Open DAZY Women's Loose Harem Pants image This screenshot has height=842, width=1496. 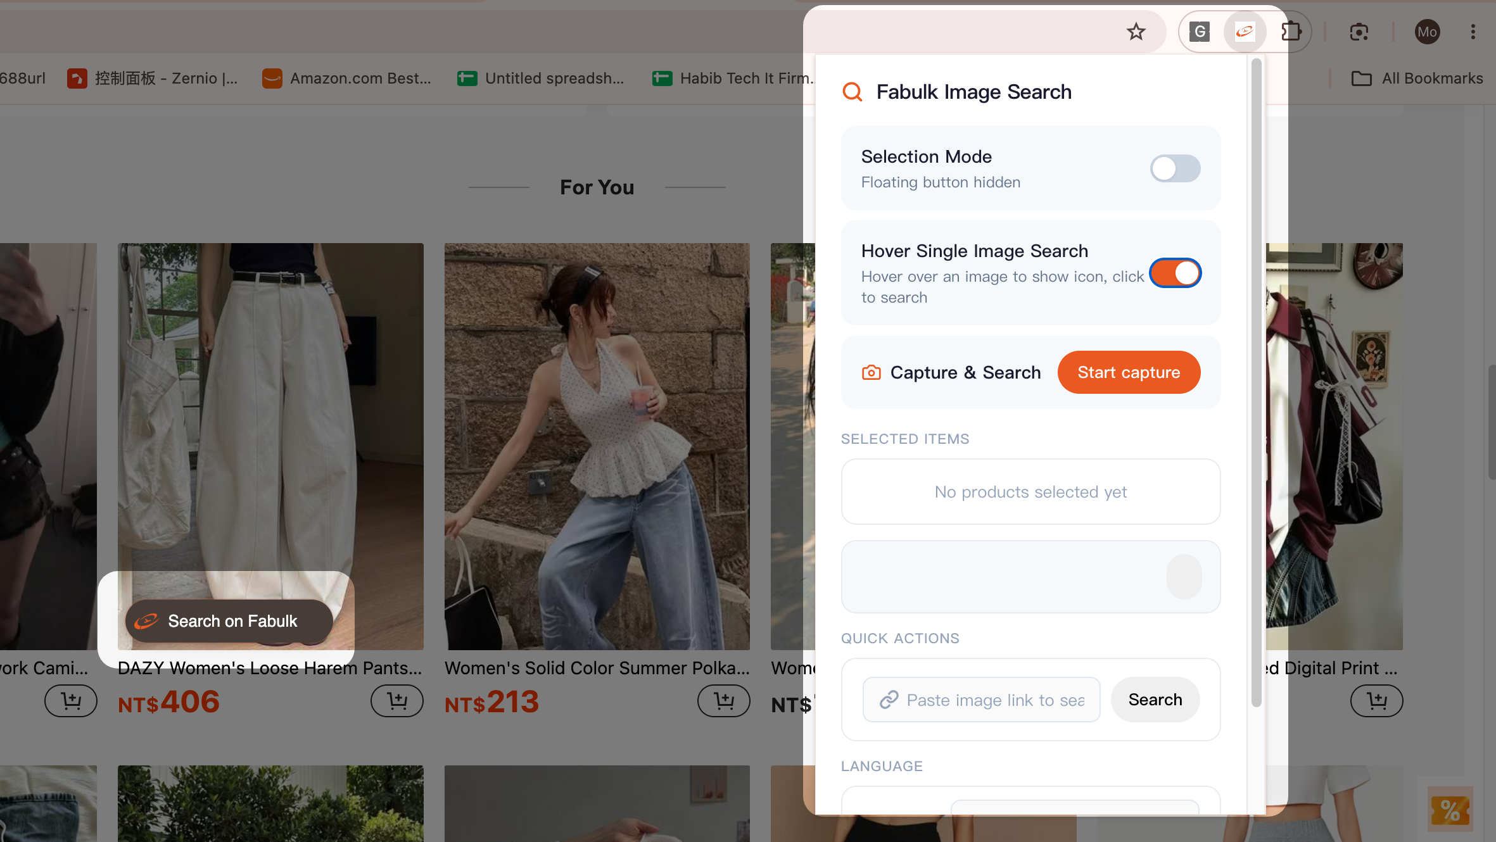tap(270, 446)
